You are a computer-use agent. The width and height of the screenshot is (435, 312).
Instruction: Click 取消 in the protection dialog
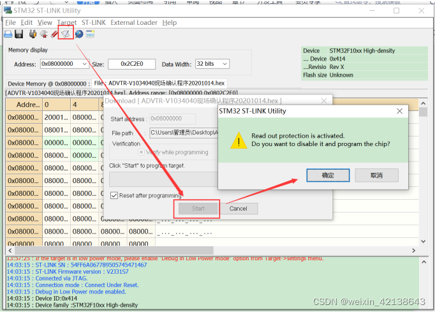click(x=376, y=175)
